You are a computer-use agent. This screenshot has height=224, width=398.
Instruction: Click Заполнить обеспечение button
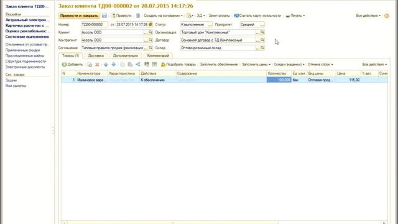point(219,65)
